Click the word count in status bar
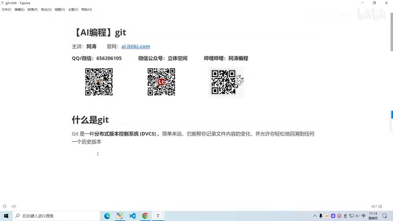This screenshot has height=221, width=393. pos(376,206)
